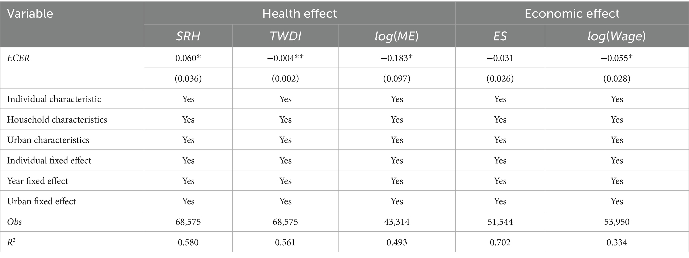Click the 0.702 R-squared value
689x258 pixels.
tap(500, 242)
